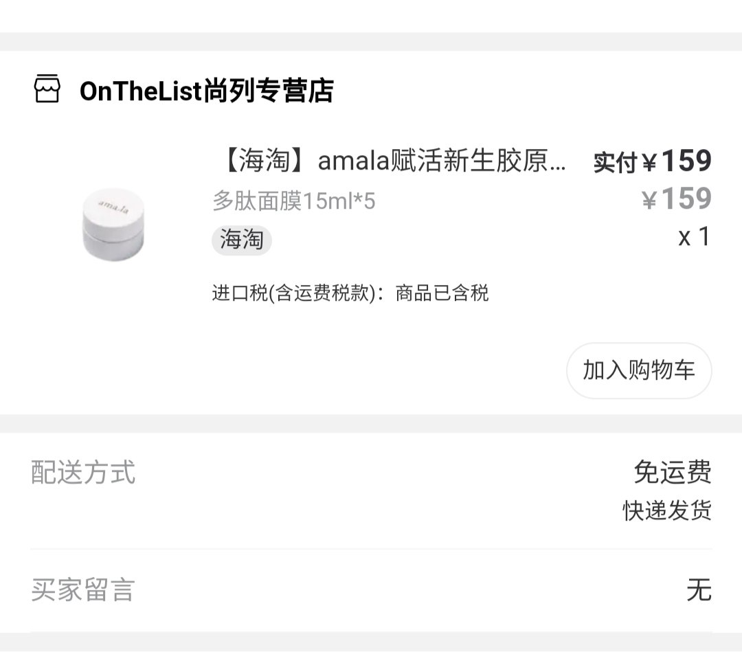This screenshot has width=742, height=656.
Task: Tap the amala product thumbnail image
Action: [113, 223]
